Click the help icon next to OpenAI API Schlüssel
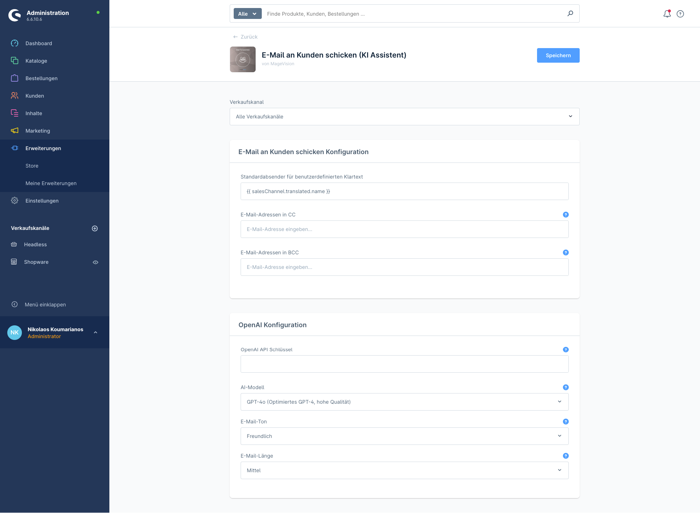The width and height of the screenshot is (700, 513). pos(566,349)
